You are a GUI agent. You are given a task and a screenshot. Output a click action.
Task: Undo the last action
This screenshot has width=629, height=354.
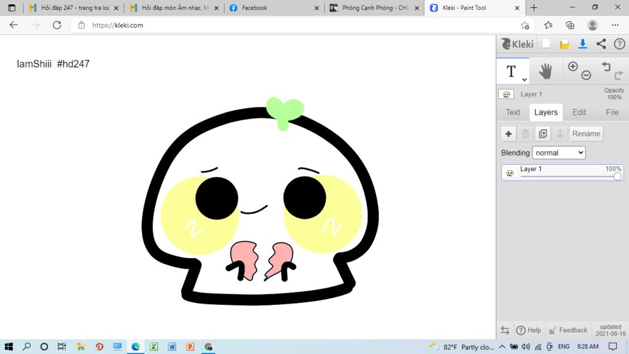(x=606, y=66)
